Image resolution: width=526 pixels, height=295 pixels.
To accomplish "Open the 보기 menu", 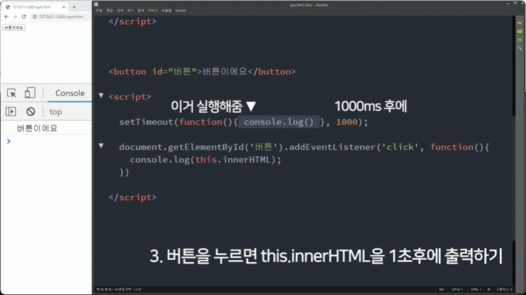I will (x=131, y=11).
